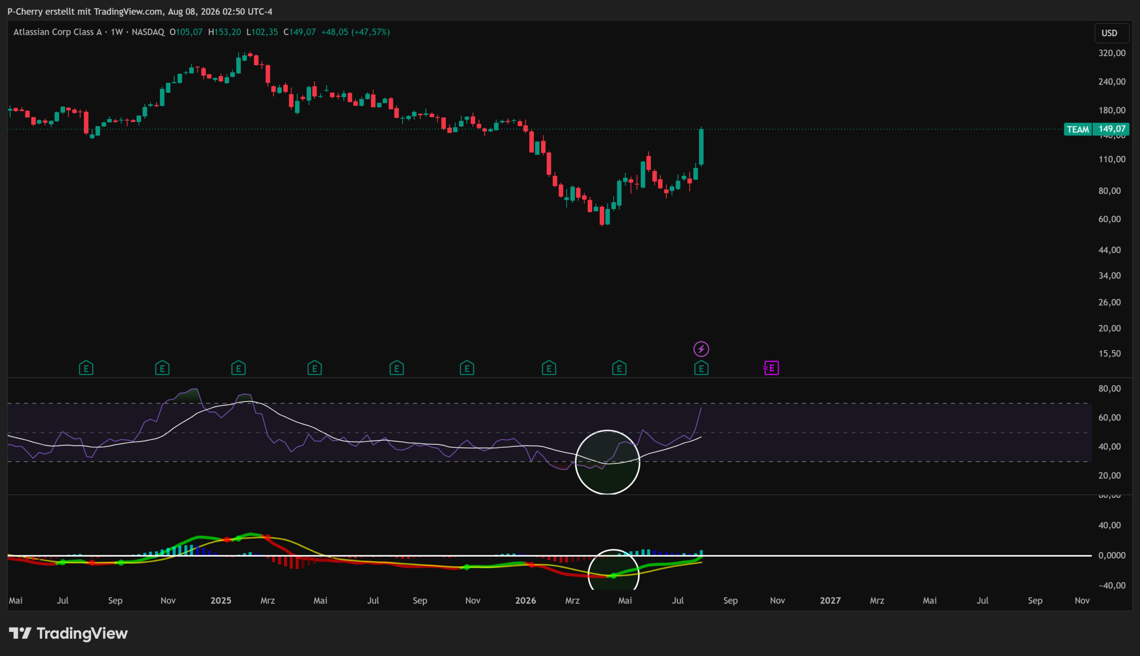Select the close value C149,07

pyautogui.click(x=299, y=32)
